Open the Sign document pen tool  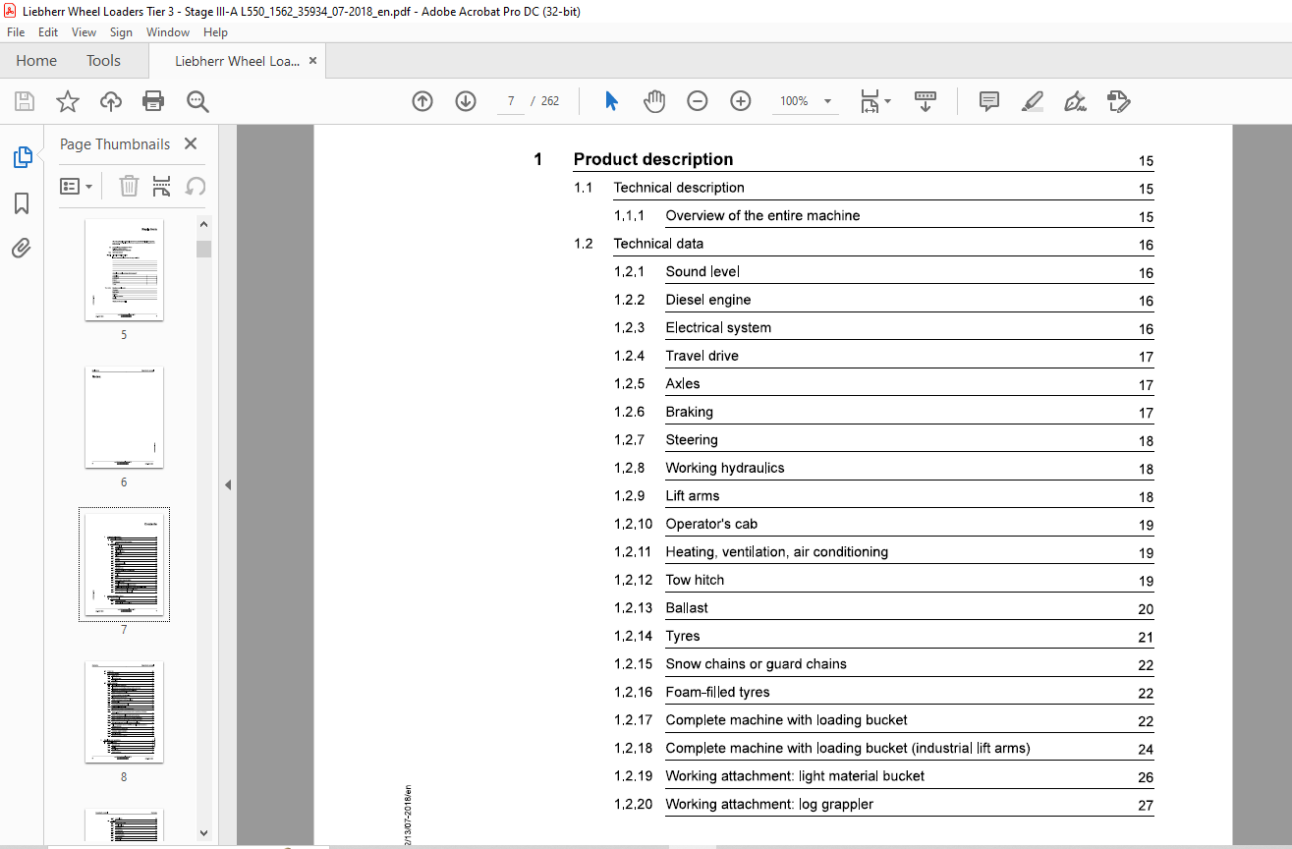(x=1075, y=101)
